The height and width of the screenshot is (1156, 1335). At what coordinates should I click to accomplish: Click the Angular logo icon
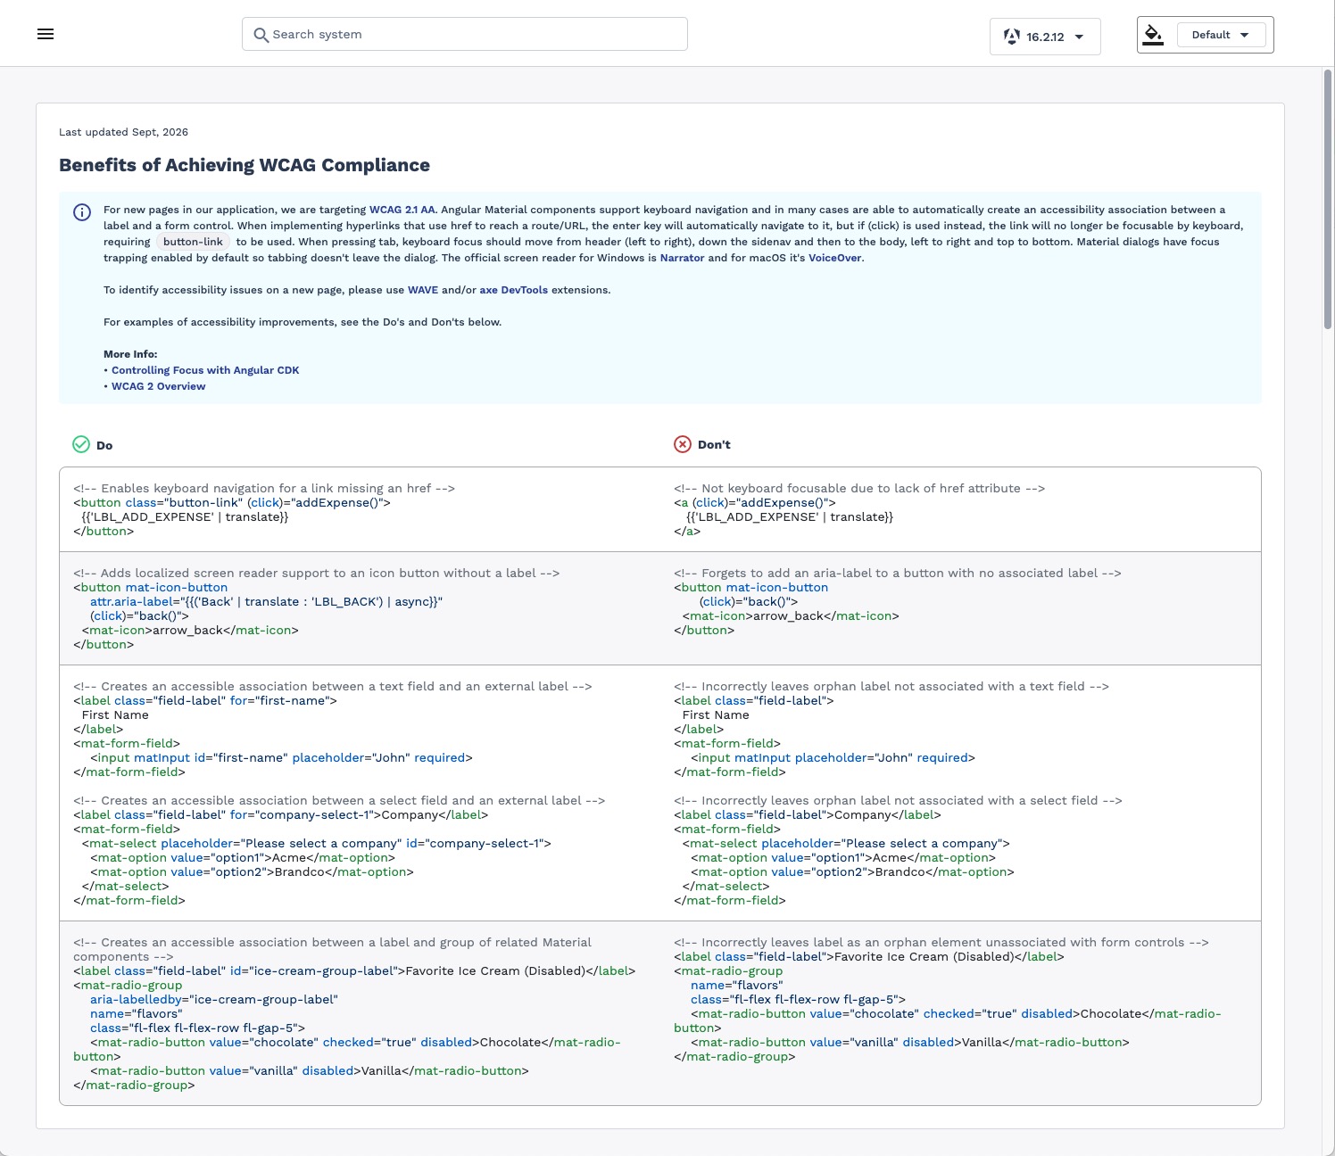[x=1012, y=37]
